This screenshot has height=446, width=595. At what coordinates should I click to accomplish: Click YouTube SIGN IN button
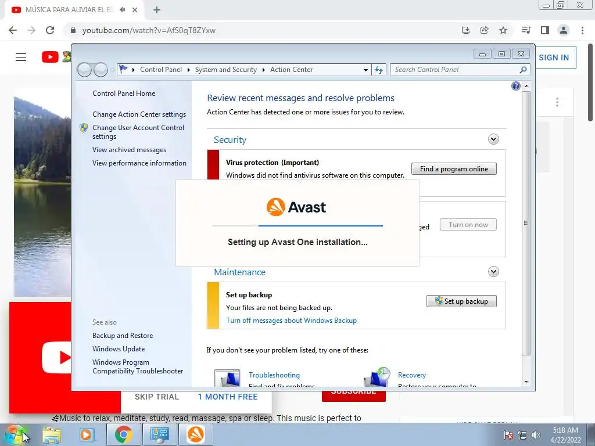click(554, 57)
